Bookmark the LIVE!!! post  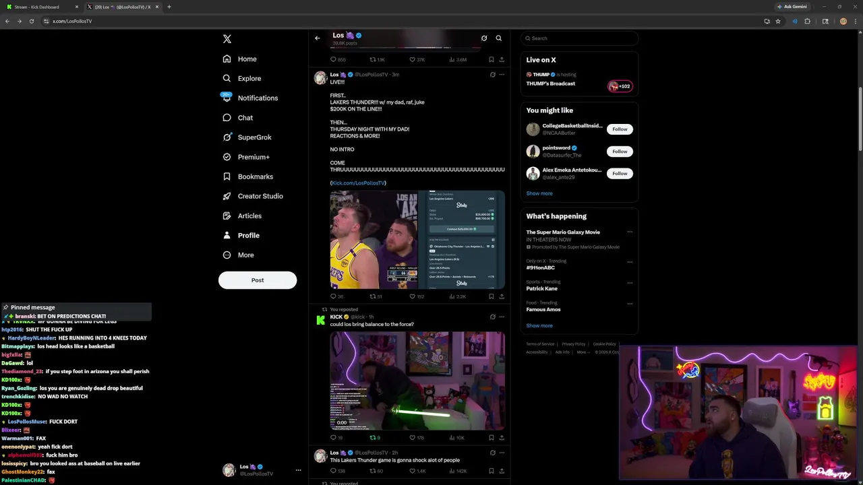pos(491,296)
